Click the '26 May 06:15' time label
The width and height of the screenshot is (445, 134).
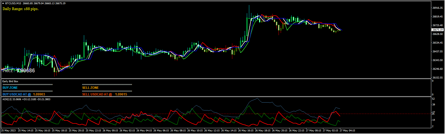pyautogui.click(x=161, y=131)
